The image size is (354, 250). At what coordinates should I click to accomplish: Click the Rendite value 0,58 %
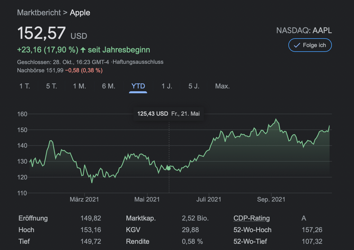192,241
